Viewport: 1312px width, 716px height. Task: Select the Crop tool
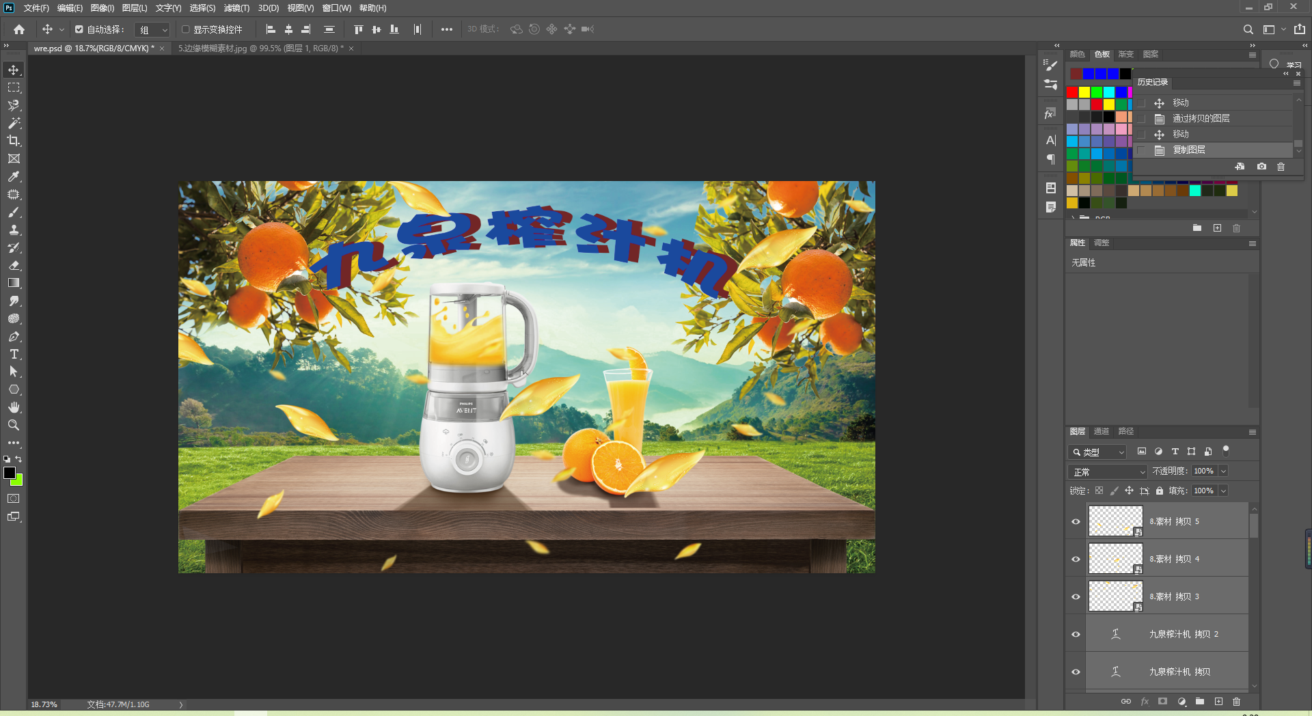pyautogui.click(x=14, y=141)
